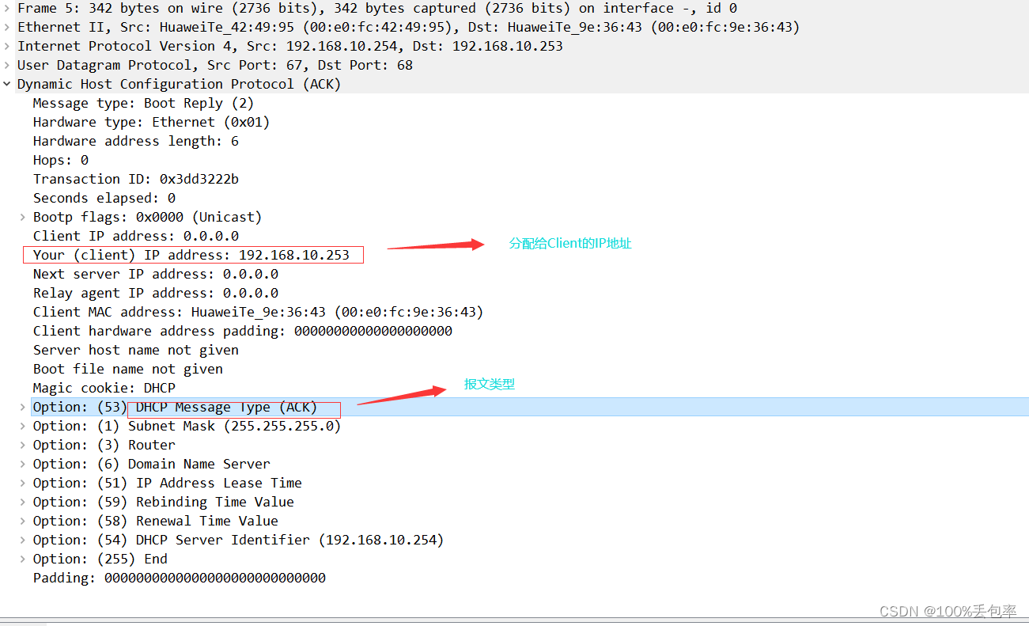Select Transaction ID 0x3dd3222b line

coord(135,180)
